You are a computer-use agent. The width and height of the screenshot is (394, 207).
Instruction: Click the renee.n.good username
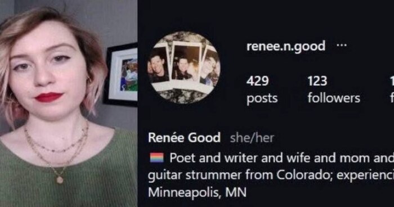(x=286, y=46)
